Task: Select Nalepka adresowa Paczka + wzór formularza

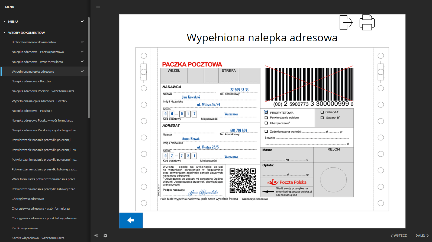Action: pyautogui.click(x=42, y=120)
